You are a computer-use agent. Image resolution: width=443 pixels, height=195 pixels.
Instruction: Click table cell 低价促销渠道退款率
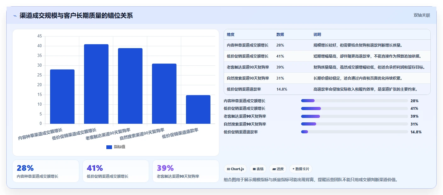[244, 89]
